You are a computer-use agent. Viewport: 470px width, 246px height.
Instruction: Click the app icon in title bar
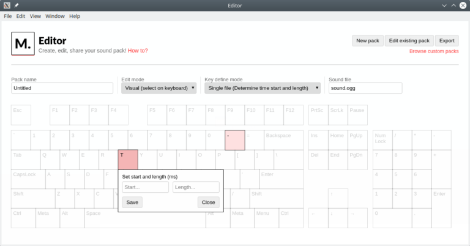(x=6, y=6)
